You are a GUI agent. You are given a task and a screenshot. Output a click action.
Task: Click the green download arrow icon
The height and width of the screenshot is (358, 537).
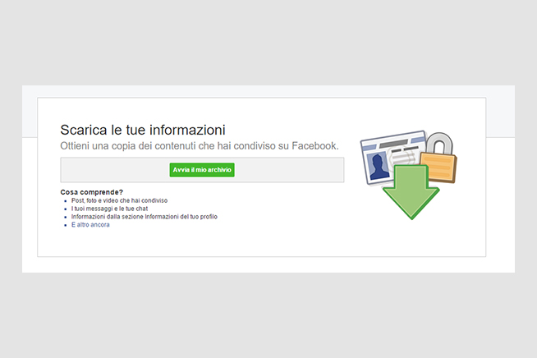click(x=411, y=192)
